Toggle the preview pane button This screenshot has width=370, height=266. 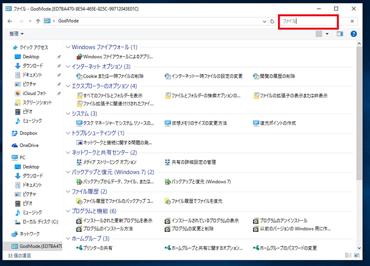[340, 34]
